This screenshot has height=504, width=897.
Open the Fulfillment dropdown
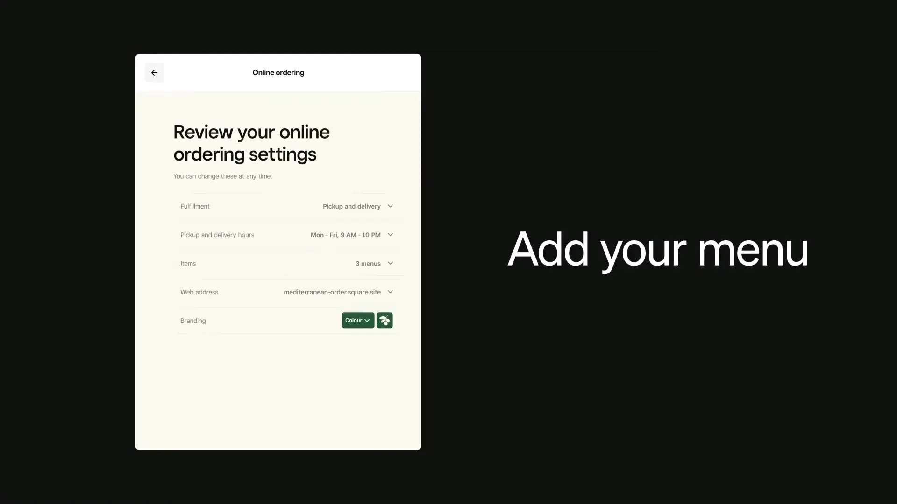pyautogui.click(x=391, y=206)
